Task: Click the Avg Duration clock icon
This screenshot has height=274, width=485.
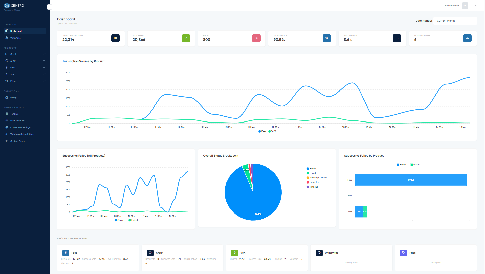Action: (x=397, y=38)
